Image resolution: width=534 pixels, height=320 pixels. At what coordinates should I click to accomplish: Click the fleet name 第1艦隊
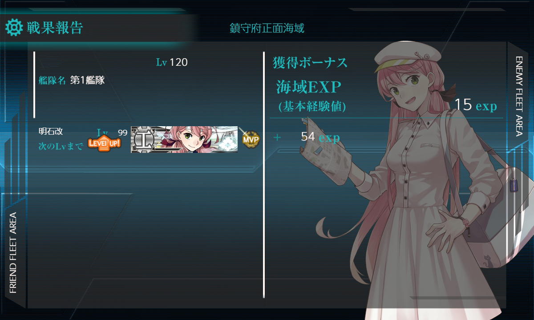click(x=87, y=80)
